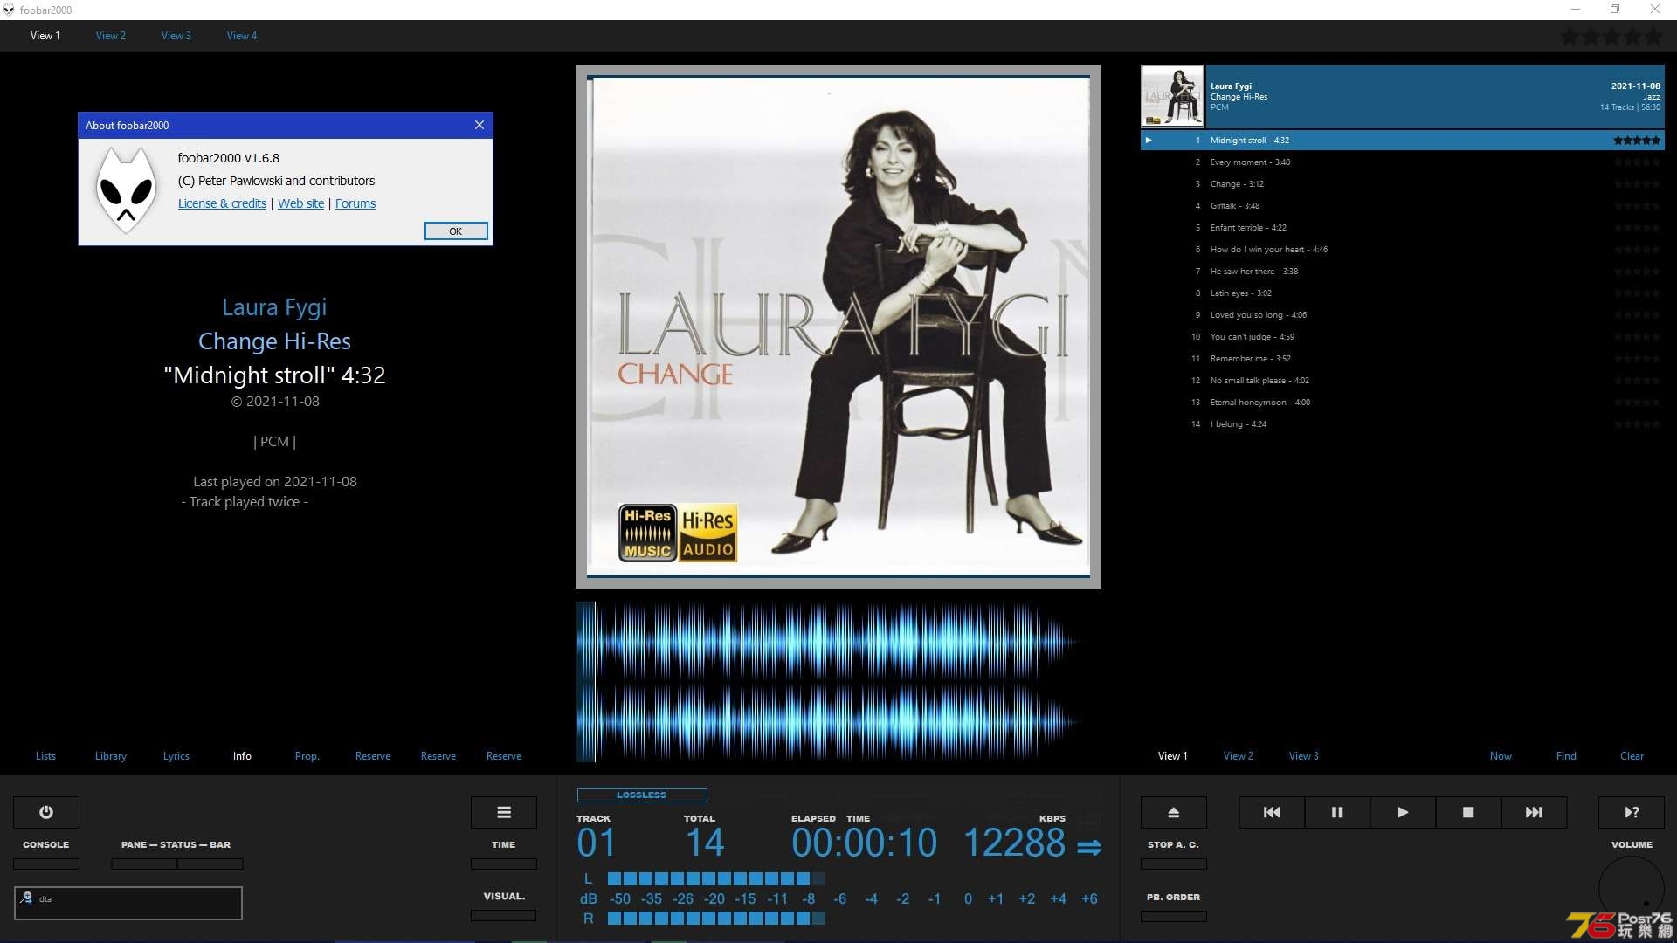Click the LOSSLESS indicator box
Viewport: 1677px width, 943px height.
[x=642, y=795]
